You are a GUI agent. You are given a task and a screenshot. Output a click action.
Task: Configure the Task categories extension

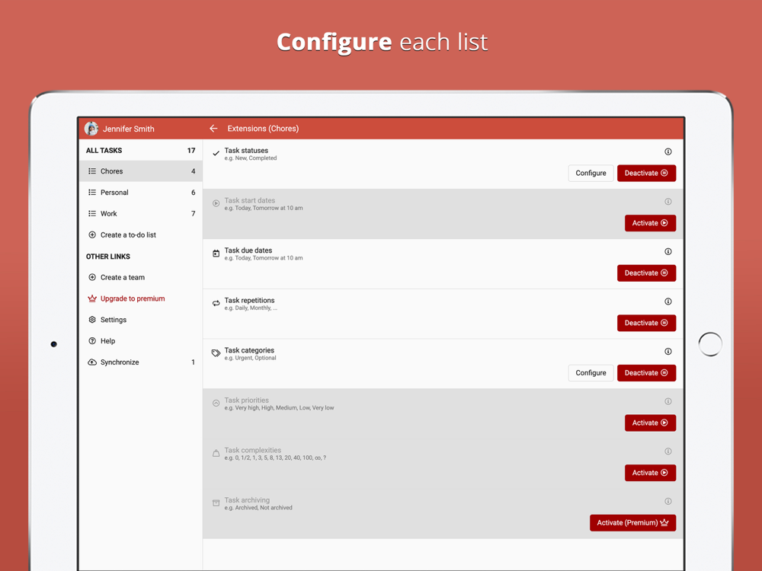(591, 373)
